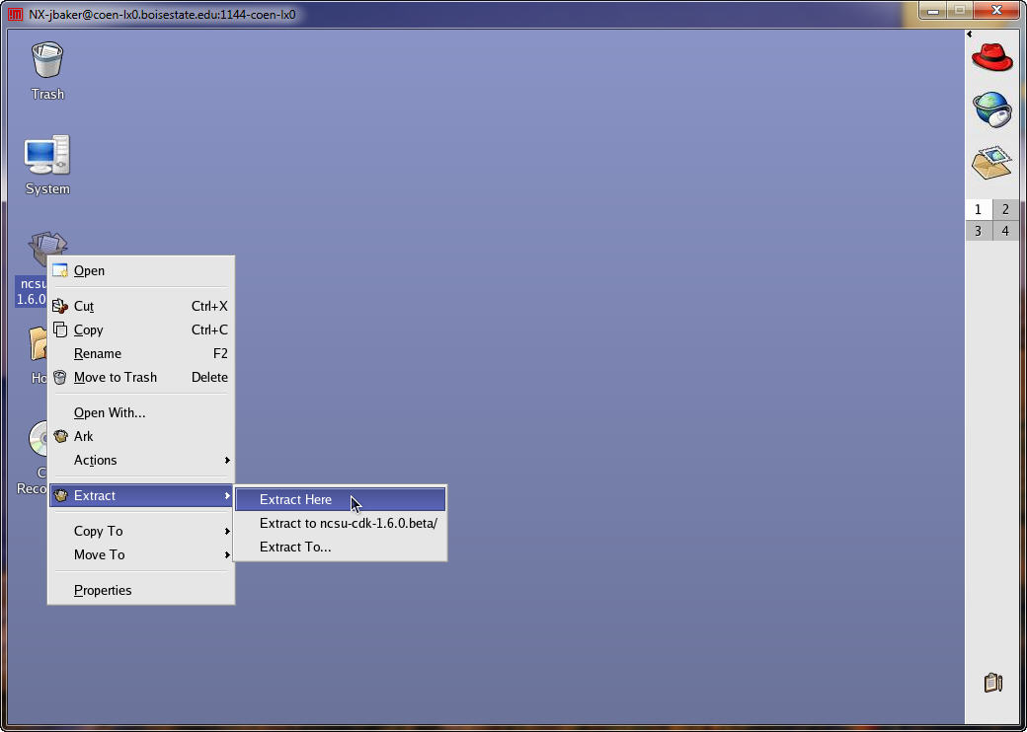The height and width of the screenshot is (732, 1027).
Task: Choose Extract to ncsu-cdk-1.6.0.beta/ option
Action: [340, 523]
